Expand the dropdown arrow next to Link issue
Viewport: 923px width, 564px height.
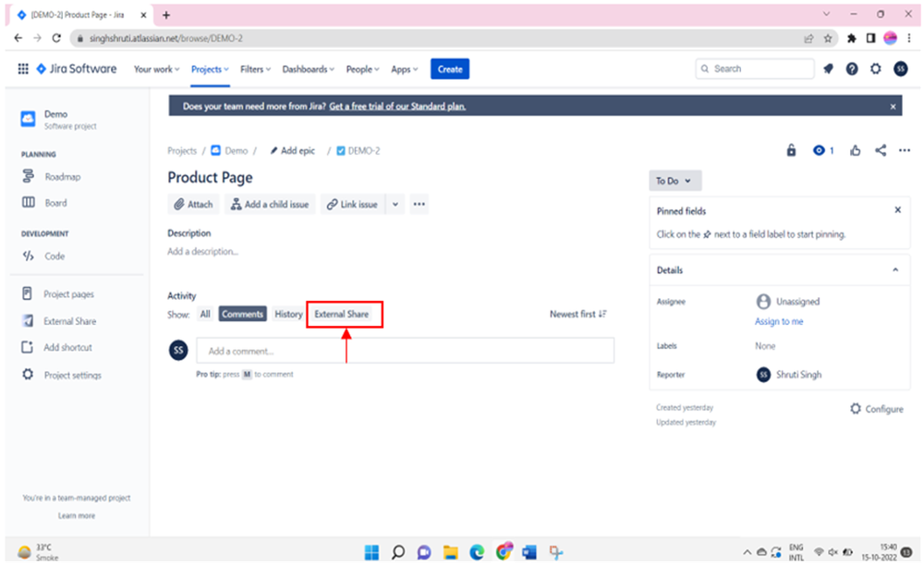pos(395,204)
